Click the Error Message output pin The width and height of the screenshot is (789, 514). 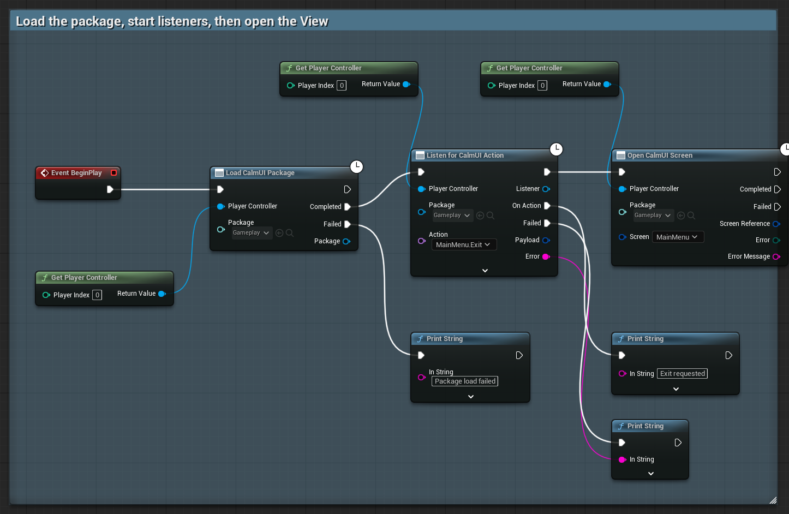click(x=776, y=256)
